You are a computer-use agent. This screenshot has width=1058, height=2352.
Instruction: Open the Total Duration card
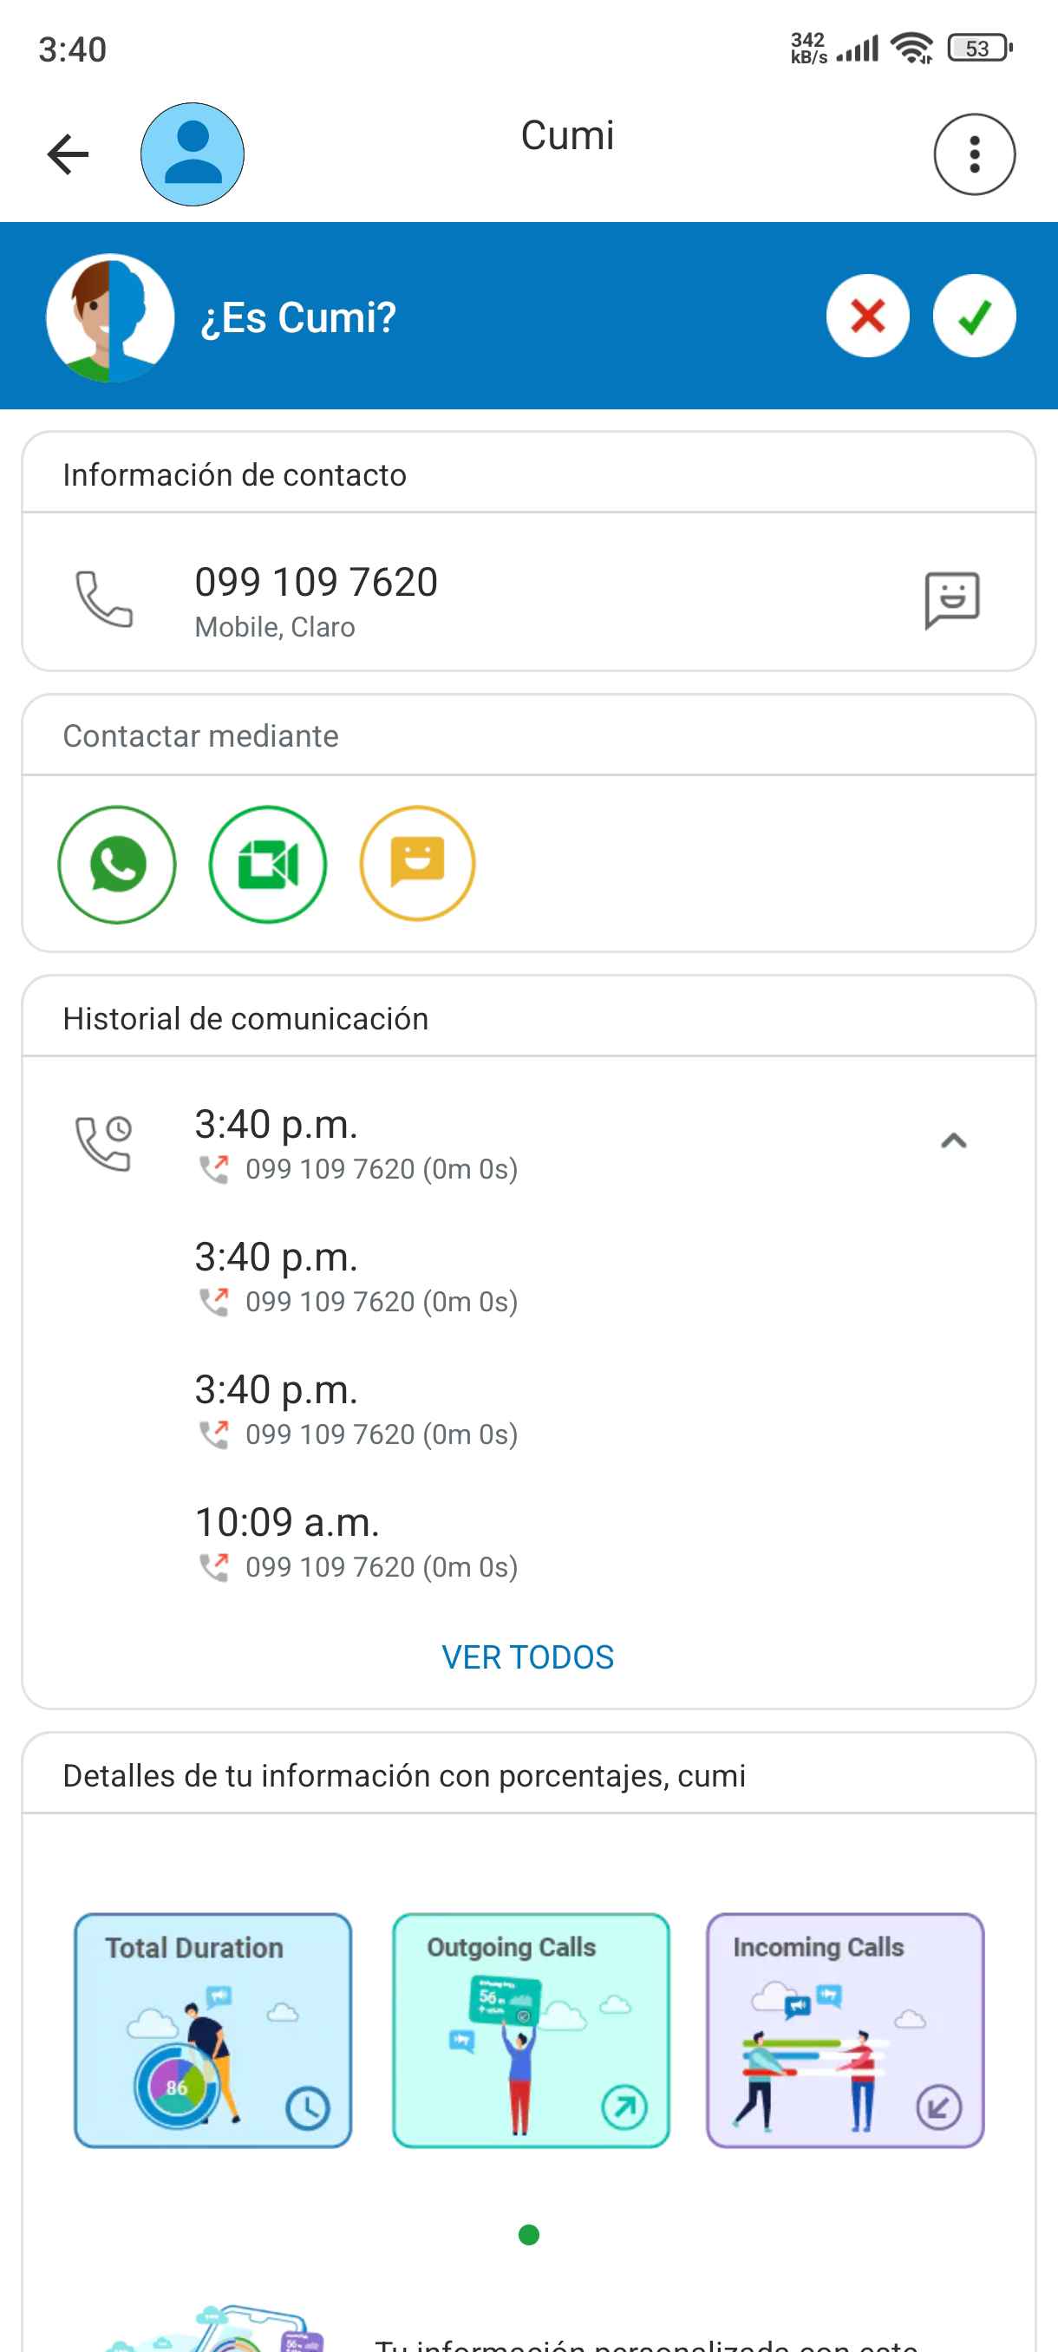pyautogui.click(x=212, y=2029)
